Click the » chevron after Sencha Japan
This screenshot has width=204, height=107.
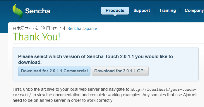[96, 29]
